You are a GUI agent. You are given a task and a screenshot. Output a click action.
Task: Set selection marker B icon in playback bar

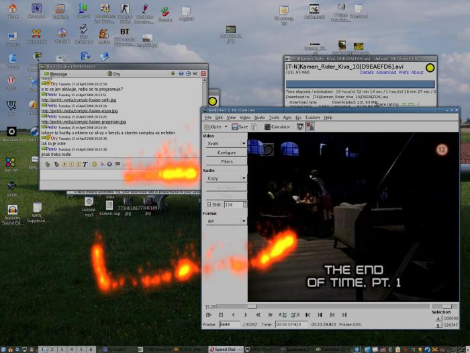point(295,315)
